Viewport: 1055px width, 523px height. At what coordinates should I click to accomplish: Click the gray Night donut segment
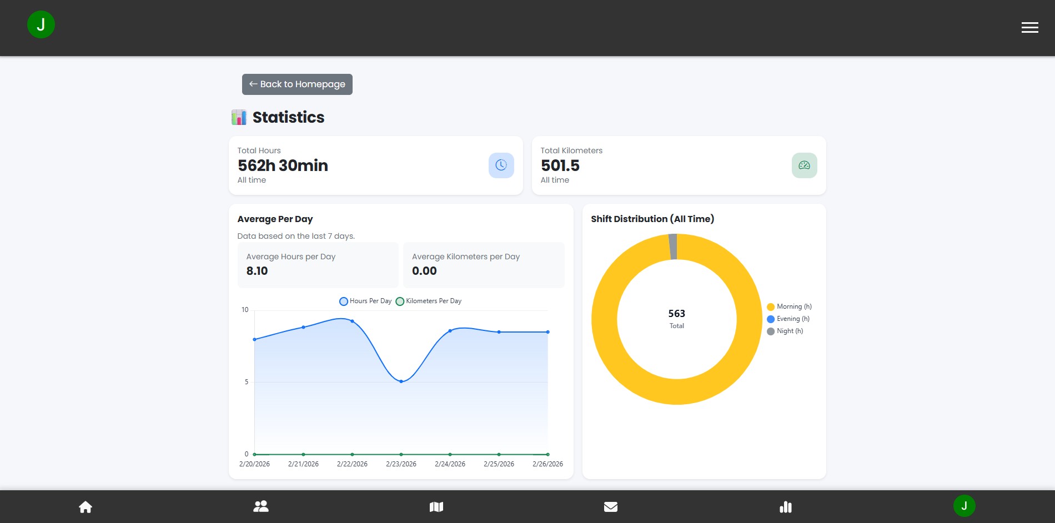pos(673,247)
